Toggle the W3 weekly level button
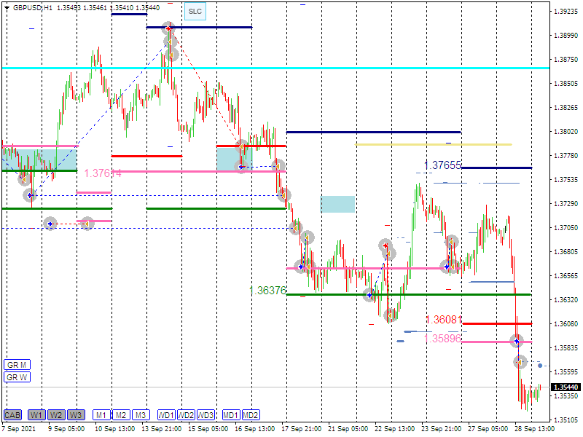583x437 pixels. tap(76, 414)
